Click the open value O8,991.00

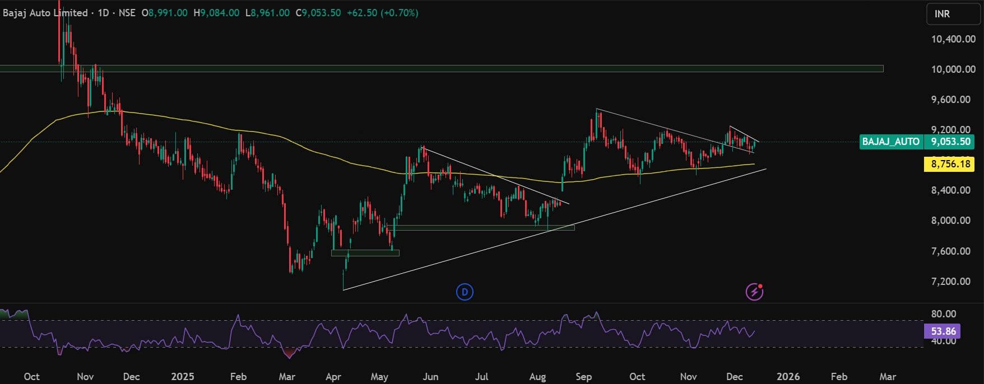coord(164,12)
